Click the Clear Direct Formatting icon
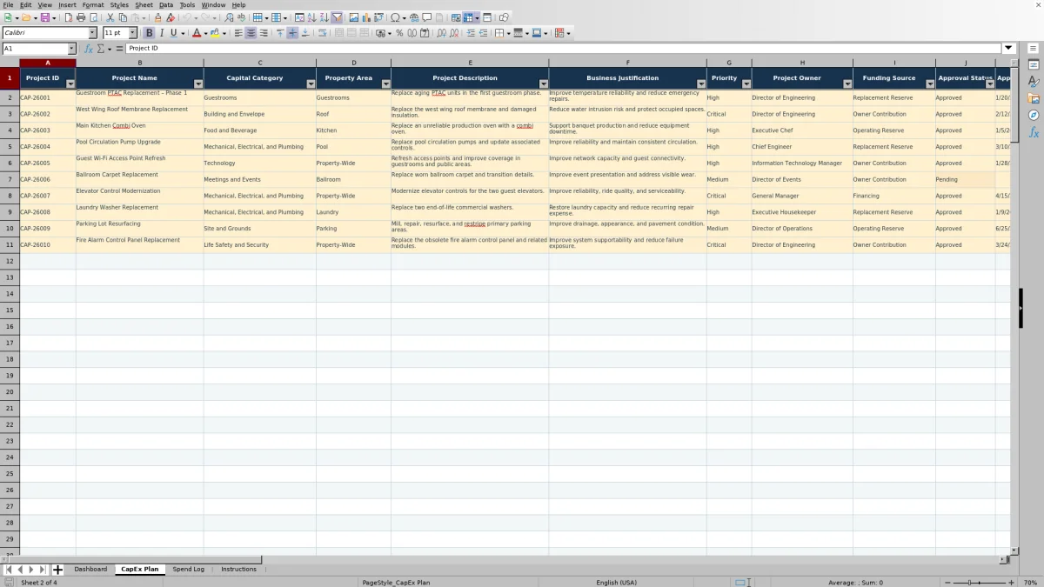 (x=171, y=17)
